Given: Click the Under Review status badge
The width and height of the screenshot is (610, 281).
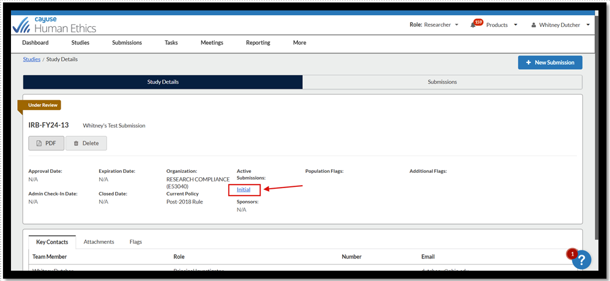Looking at the screenshot, I should click(x=40, y=105).
